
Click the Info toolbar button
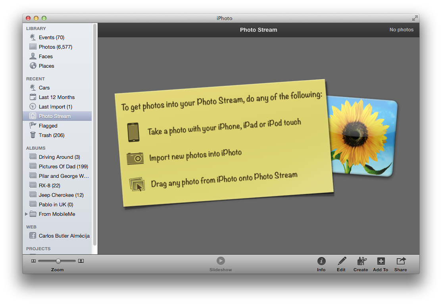tap(321, 265)
